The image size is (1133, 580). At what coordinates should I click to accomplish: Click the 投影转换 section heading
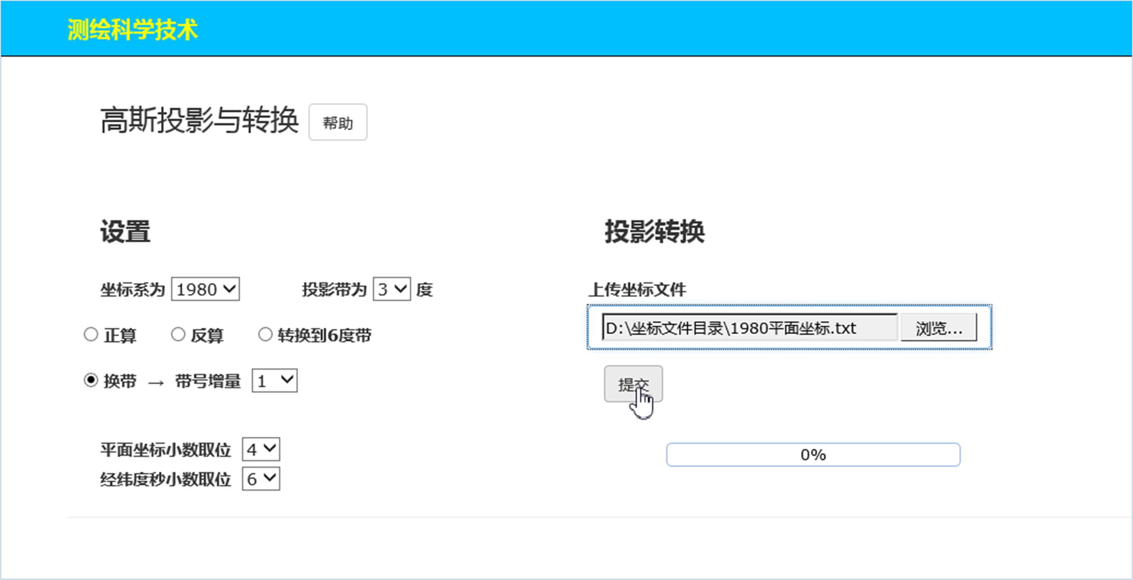654,231
